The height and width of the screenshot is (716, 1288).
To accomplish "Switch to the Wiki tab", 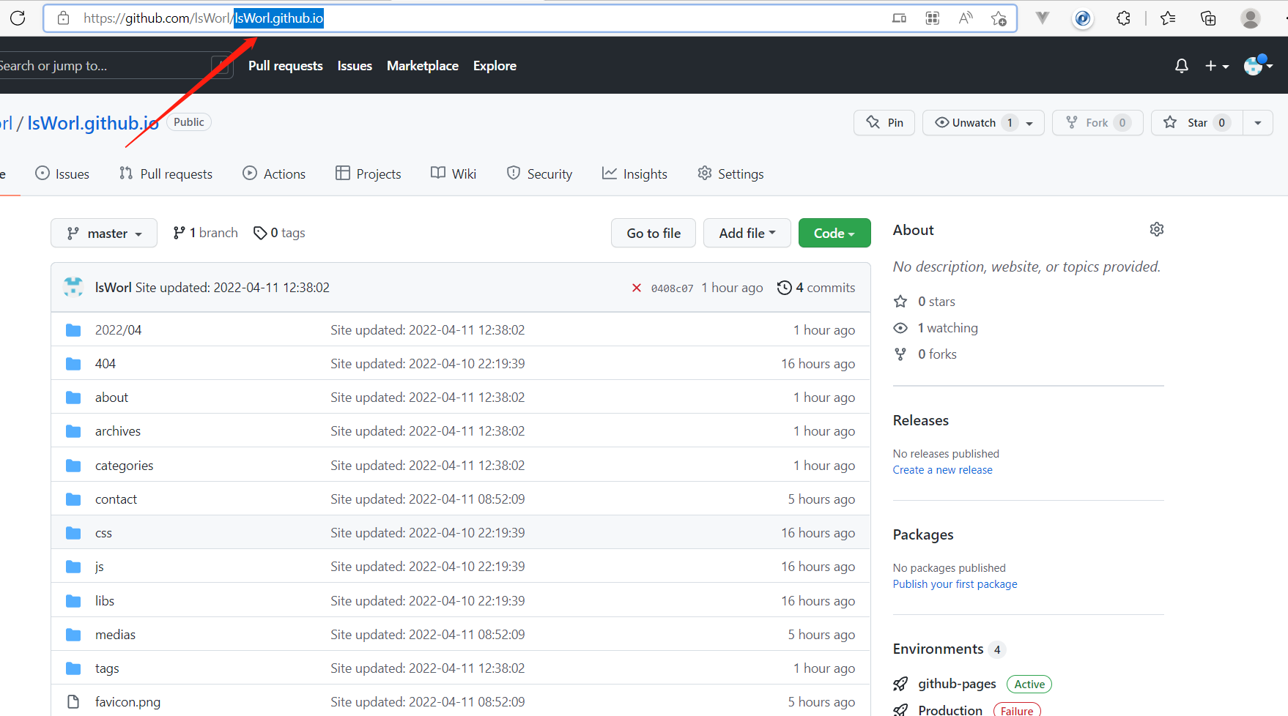I will tap(454, 174).
